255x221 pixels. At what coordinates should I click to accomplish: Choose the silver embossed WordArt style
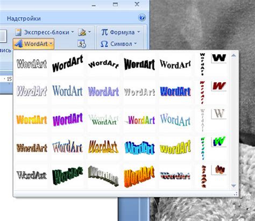pos(139,92)
